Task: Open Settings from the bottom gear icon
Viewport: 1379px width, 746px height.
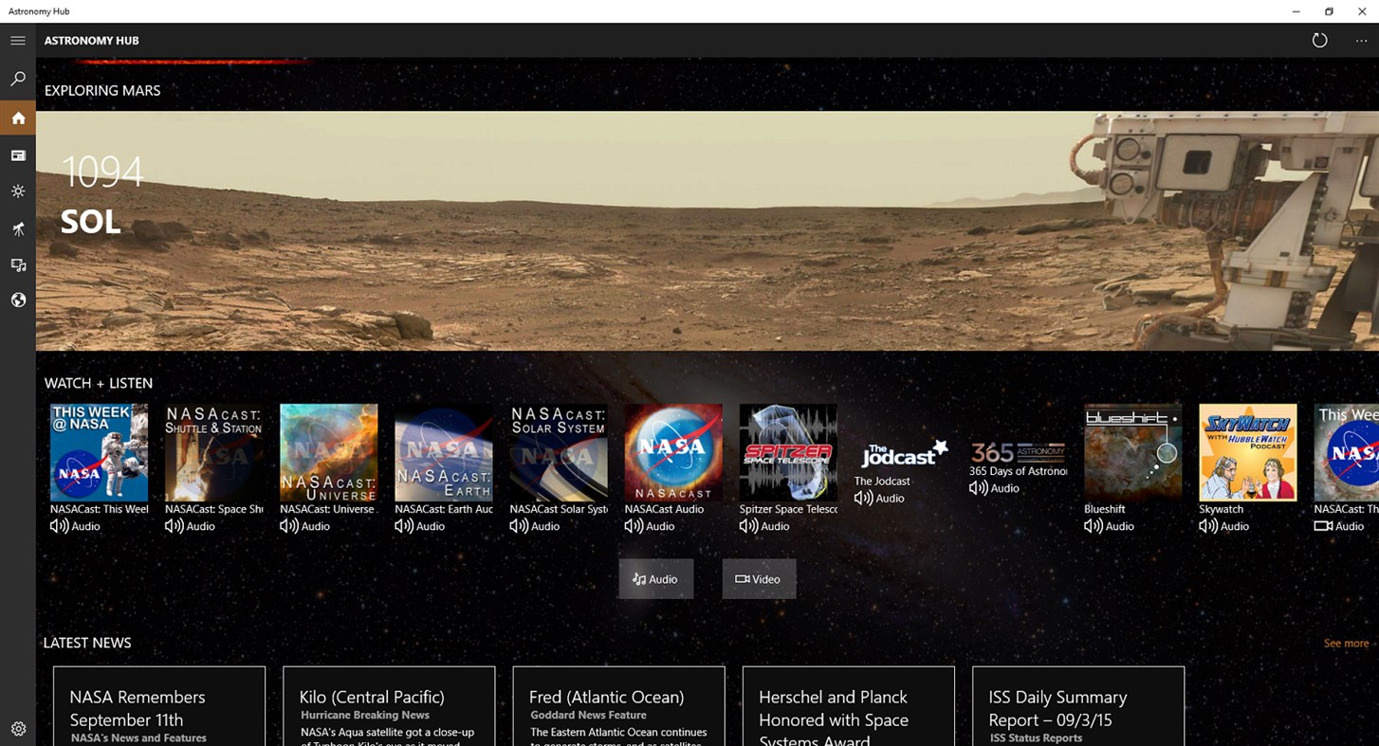Action: point(17,728)
